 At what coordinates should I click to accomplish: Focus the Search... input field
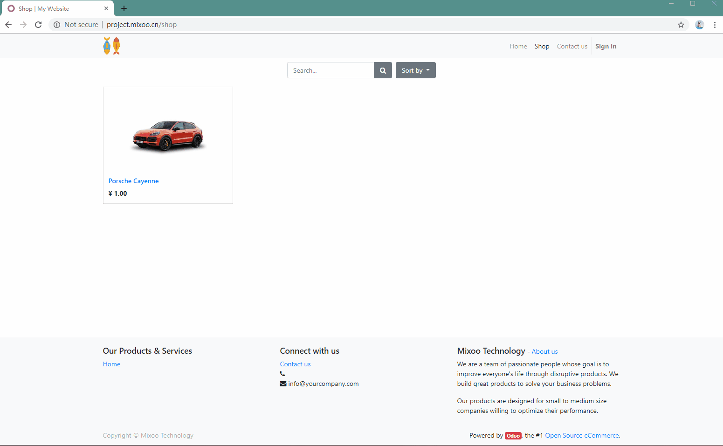tap(331, 70)
